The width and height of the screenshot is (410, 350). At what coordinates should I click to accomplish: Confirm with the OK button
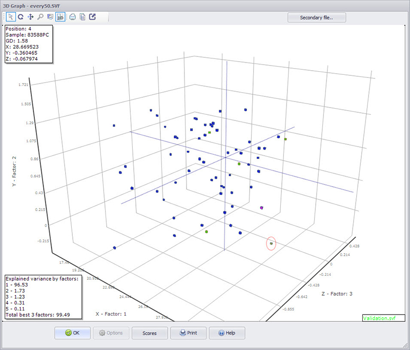coord(73,333)
